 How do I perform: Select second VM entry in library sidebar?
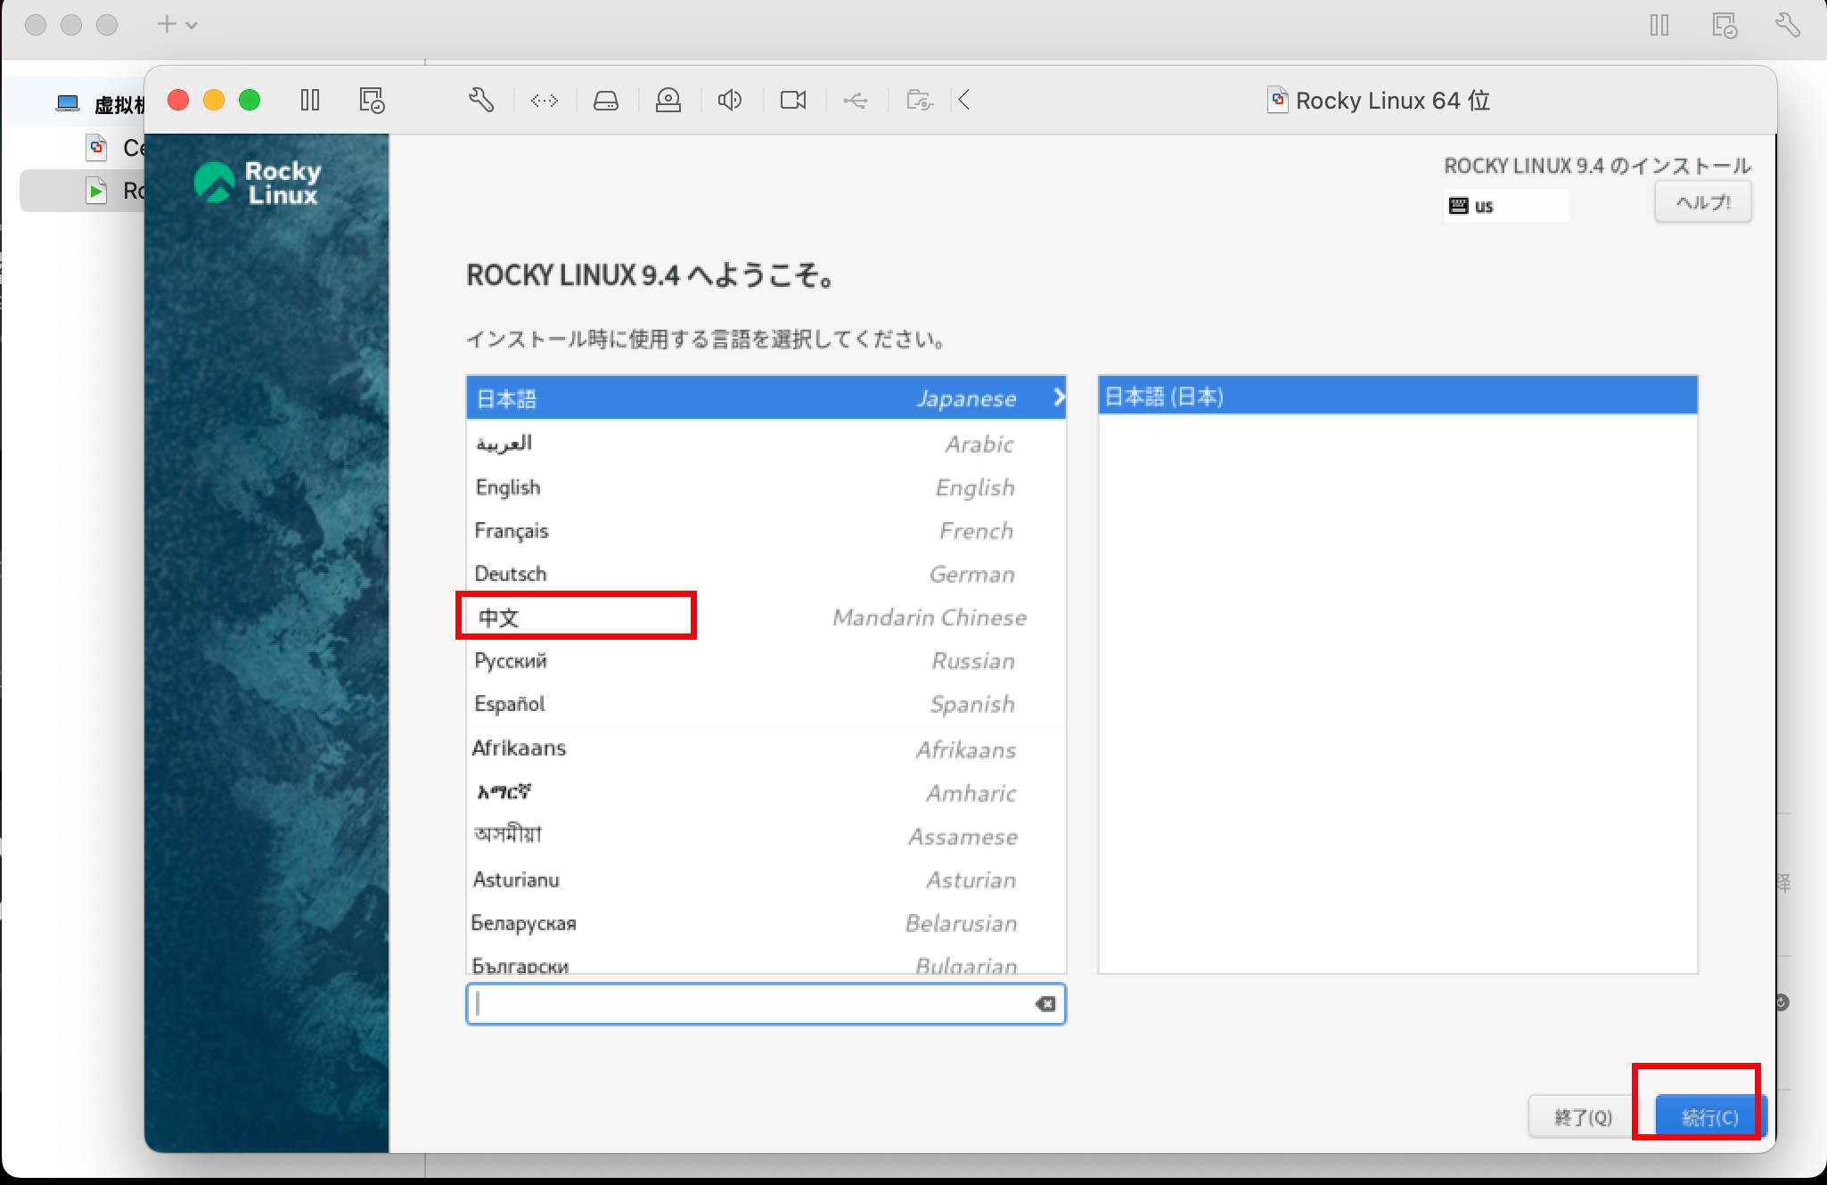tap(82, 191)
